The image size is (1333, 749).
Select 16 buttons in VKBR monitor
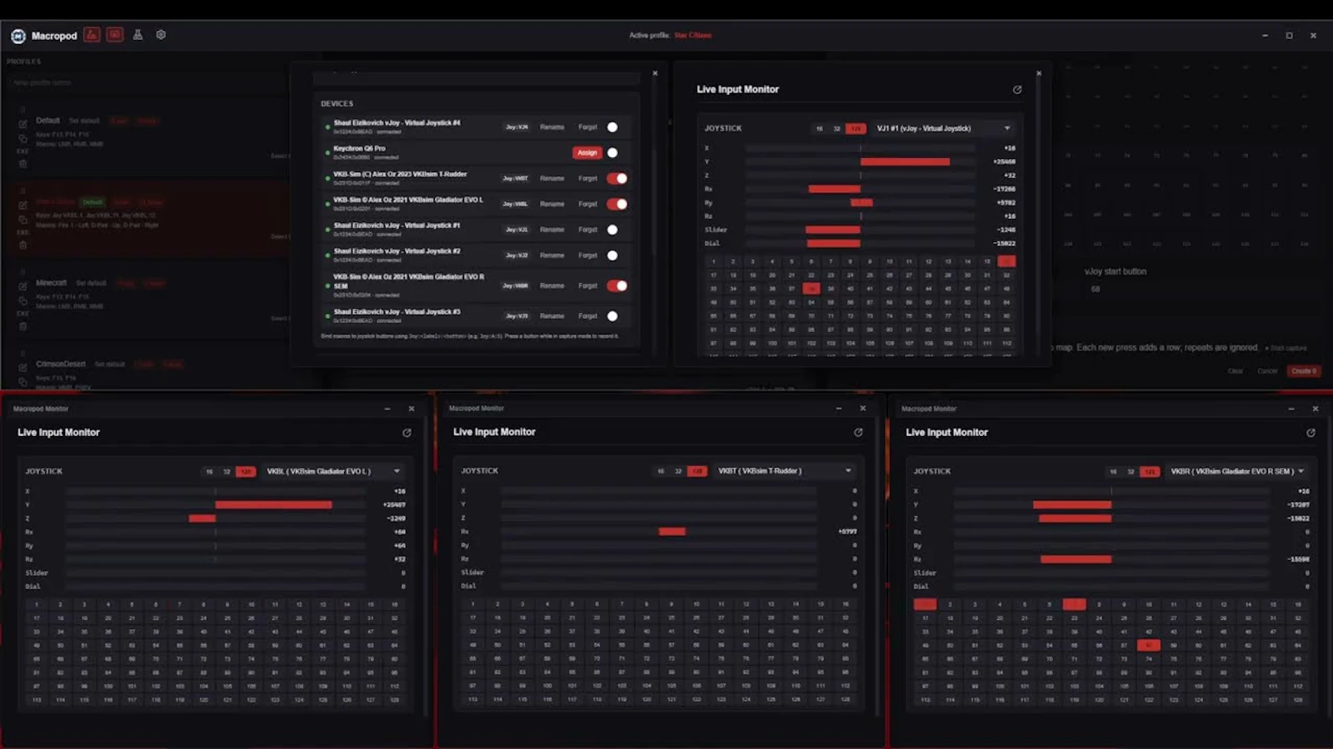(x=1113, y=471)
